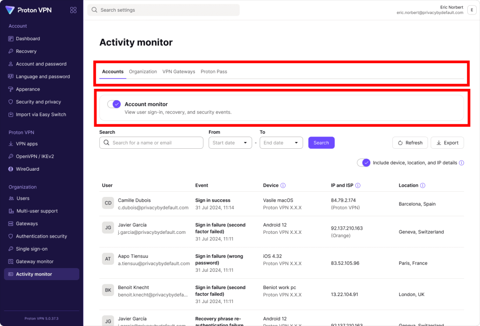Click IP address 84.79.2.174
Viewport: 480px width, 326px height.
point(343,201)
